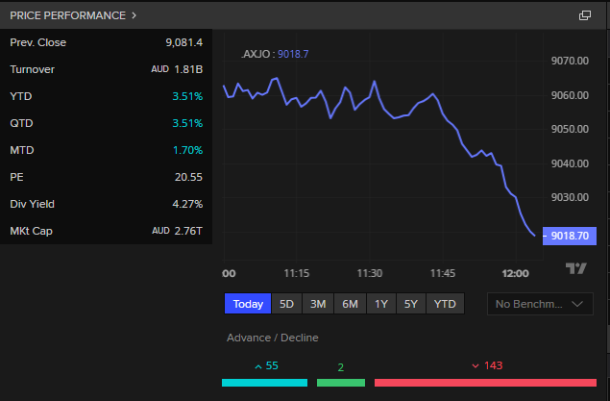The width and height of the screenshot is (610, 401).
Task: Switch chart to 5D range
Action: (286, 304)
